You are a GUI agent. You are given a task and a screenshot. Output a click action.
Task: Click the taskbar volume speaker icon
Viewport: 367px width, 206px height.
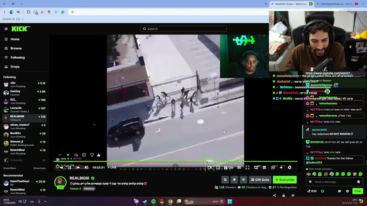(x=20, y=201)
